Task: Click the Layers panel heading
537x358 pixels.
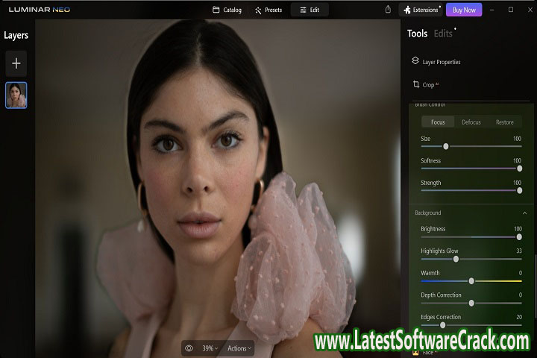Action: tap(16, 35)
